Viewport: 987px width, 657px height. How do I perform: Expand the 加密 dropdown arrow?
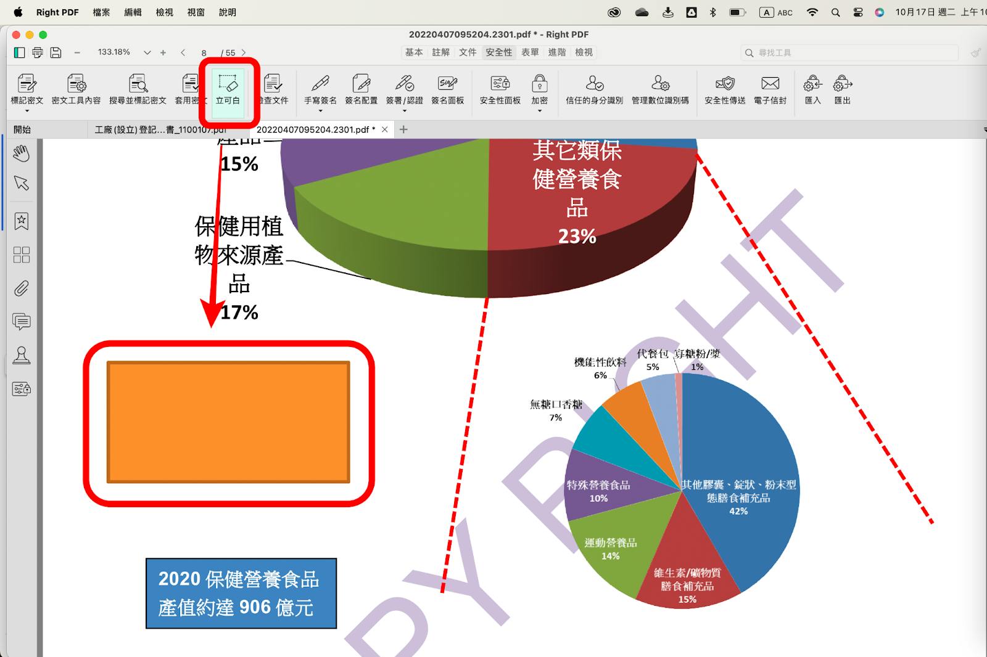pyautogui.click(x=540, y=111)
